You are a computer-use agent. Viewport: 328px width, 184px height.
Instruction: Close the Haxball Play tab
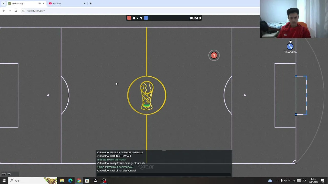[x=44, y=4]
